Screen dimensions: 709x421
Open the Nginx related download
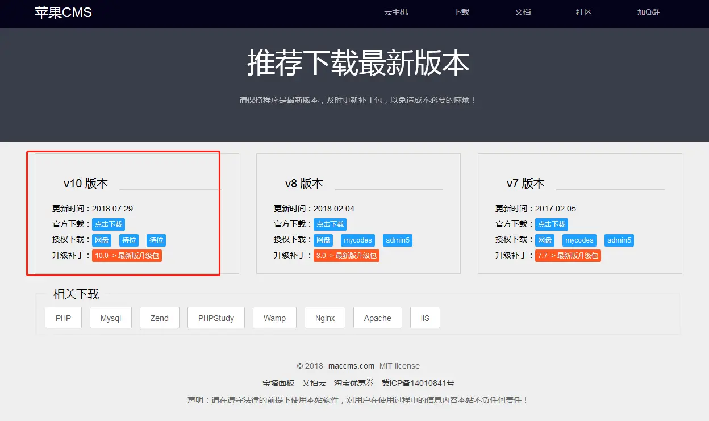pyautogui.click(x=324, y=318)
